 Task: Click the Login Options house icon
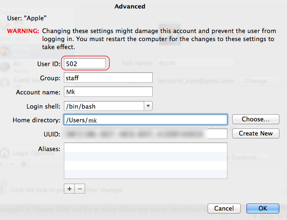pyautogui.click(x=5, y=152)
